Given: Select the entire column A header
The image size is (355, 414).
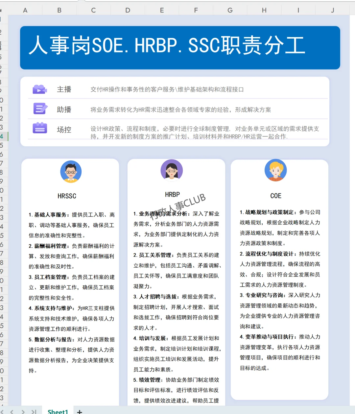Looking at the screenshot, I should click(x=25, y=10).
